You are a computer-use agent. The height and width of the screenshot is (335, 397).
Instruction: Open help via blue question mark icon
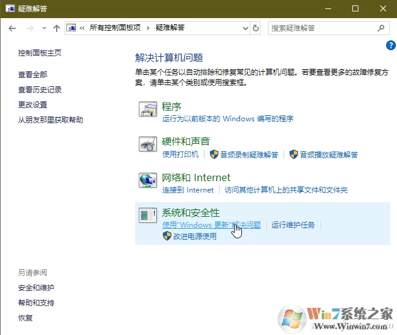(x=391, y=46)
